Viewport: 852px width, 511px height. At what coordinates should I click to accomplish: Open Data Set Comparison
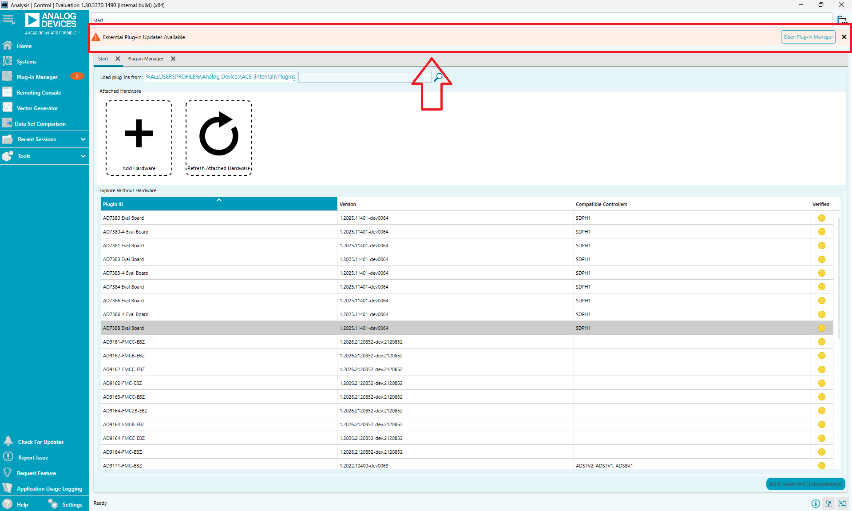point(40,124)
